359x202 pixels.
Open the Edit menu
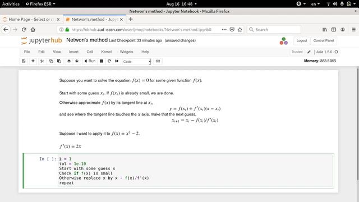[x=42, y=52]
